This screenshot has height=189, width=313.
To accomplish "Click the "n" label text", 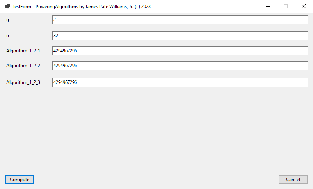I will [x=7, y=36].
